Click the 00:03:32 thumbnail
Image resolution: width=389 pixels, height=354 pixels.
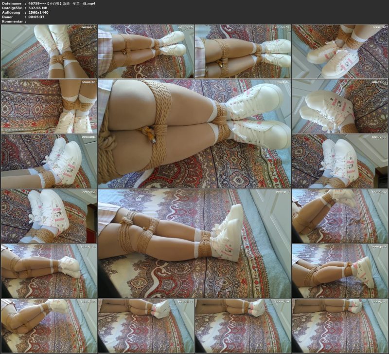tap(340, 216)
